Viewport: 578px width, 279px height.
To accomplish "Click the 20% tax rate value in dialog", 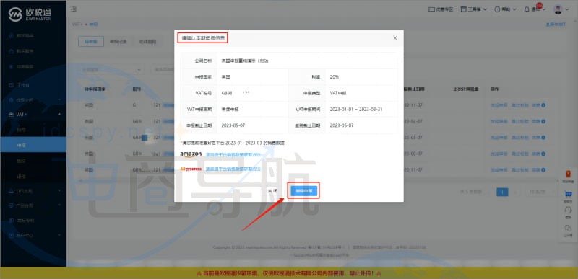I will tap(335, 77).
